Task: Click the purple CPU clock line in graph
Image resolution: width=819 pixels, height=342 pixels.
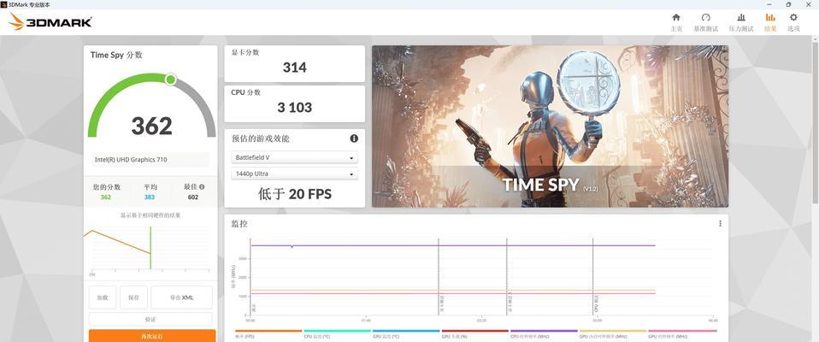Action: tap(452, 245)
